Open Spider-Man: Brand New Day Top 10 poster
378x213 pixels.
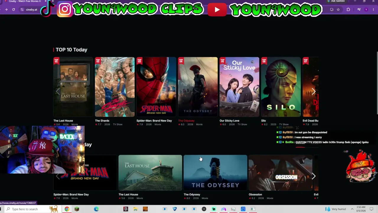[156, 87]
